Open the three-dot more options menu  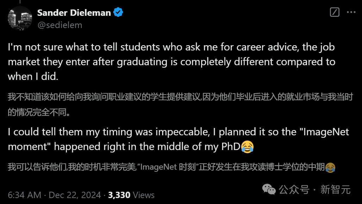[x=351, y=12]
